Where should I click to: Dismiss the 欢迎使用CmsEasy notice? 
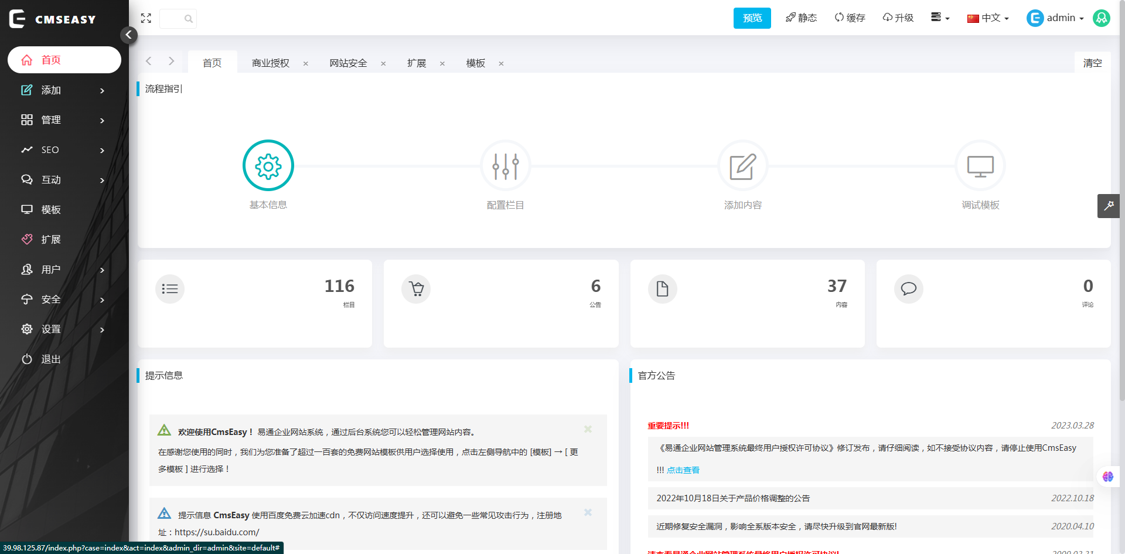[588, 429]
